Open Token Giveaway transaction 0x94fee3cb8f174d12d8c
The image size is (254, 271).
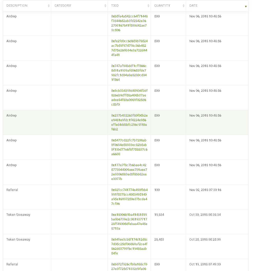129,246
